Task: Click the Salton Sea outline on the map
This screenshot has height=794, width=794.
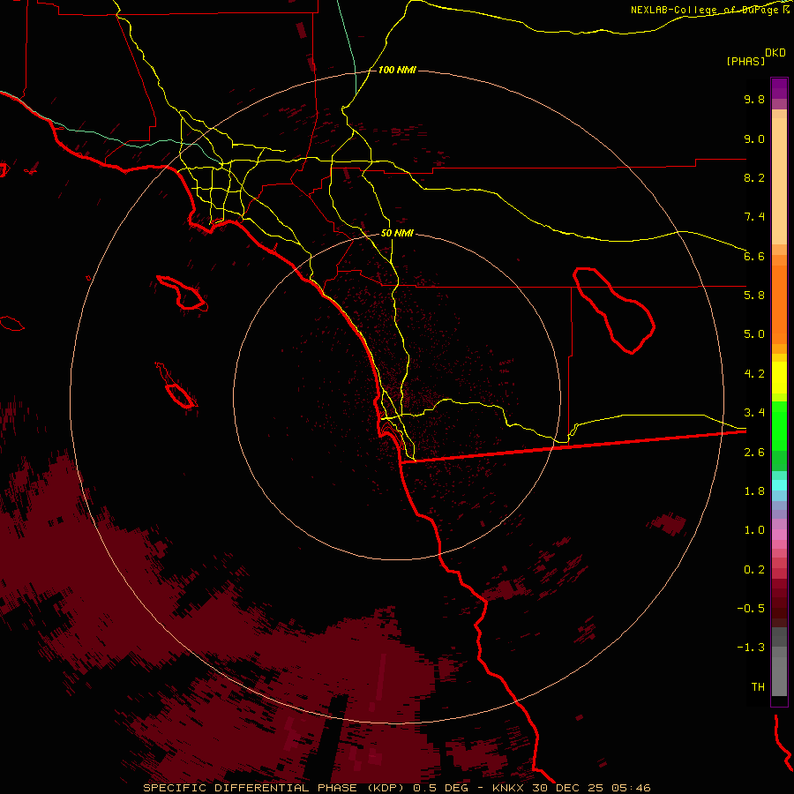Action: tap(614, 311)
